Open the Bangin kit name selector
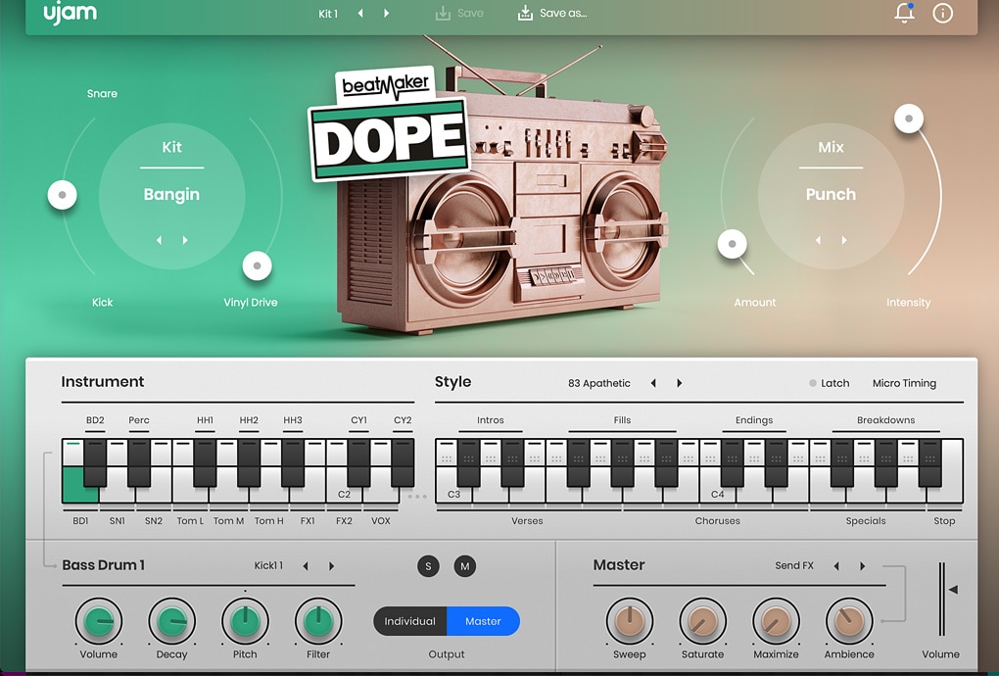 click(x=171, y=194)
